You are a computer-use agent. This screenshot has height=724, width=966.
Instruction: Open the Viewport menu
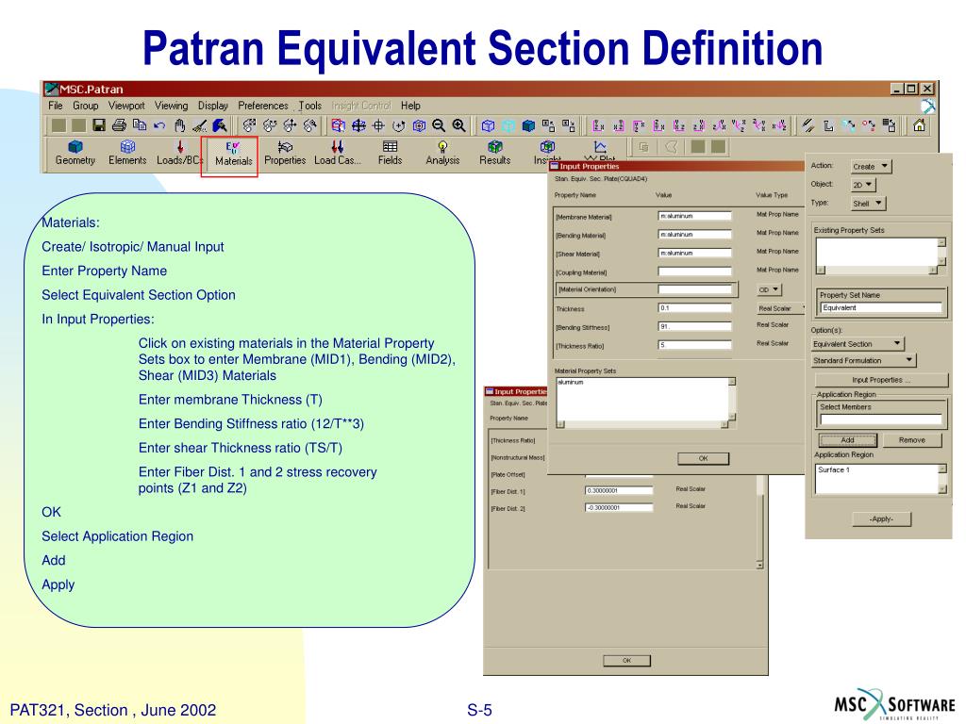pos(126,106)
